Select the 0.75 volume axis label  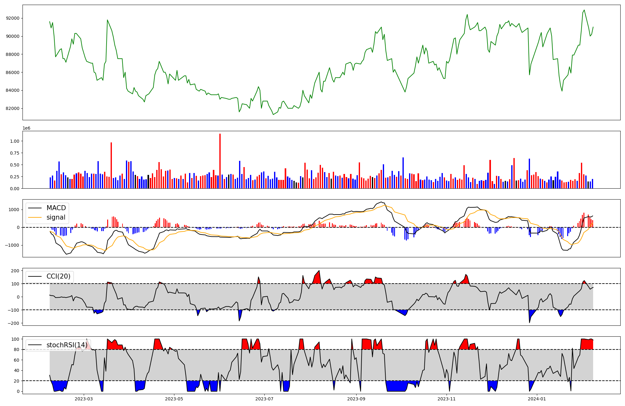(x=14, y=153)
